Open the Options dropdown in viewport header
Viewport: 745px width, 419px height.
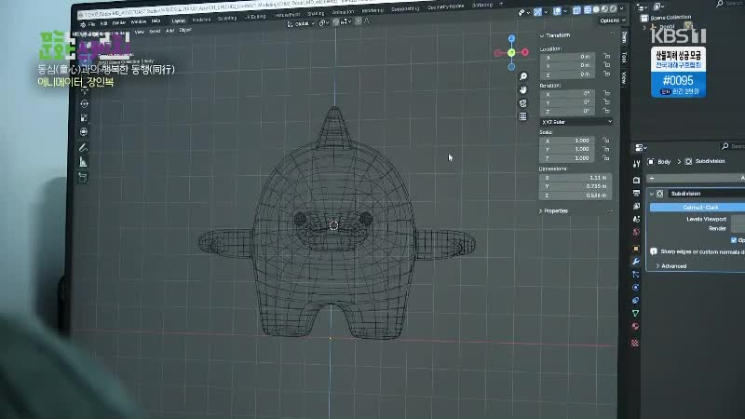613,20
